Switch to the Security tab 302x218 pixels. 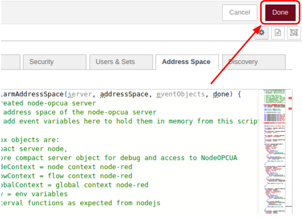point(54,62)
